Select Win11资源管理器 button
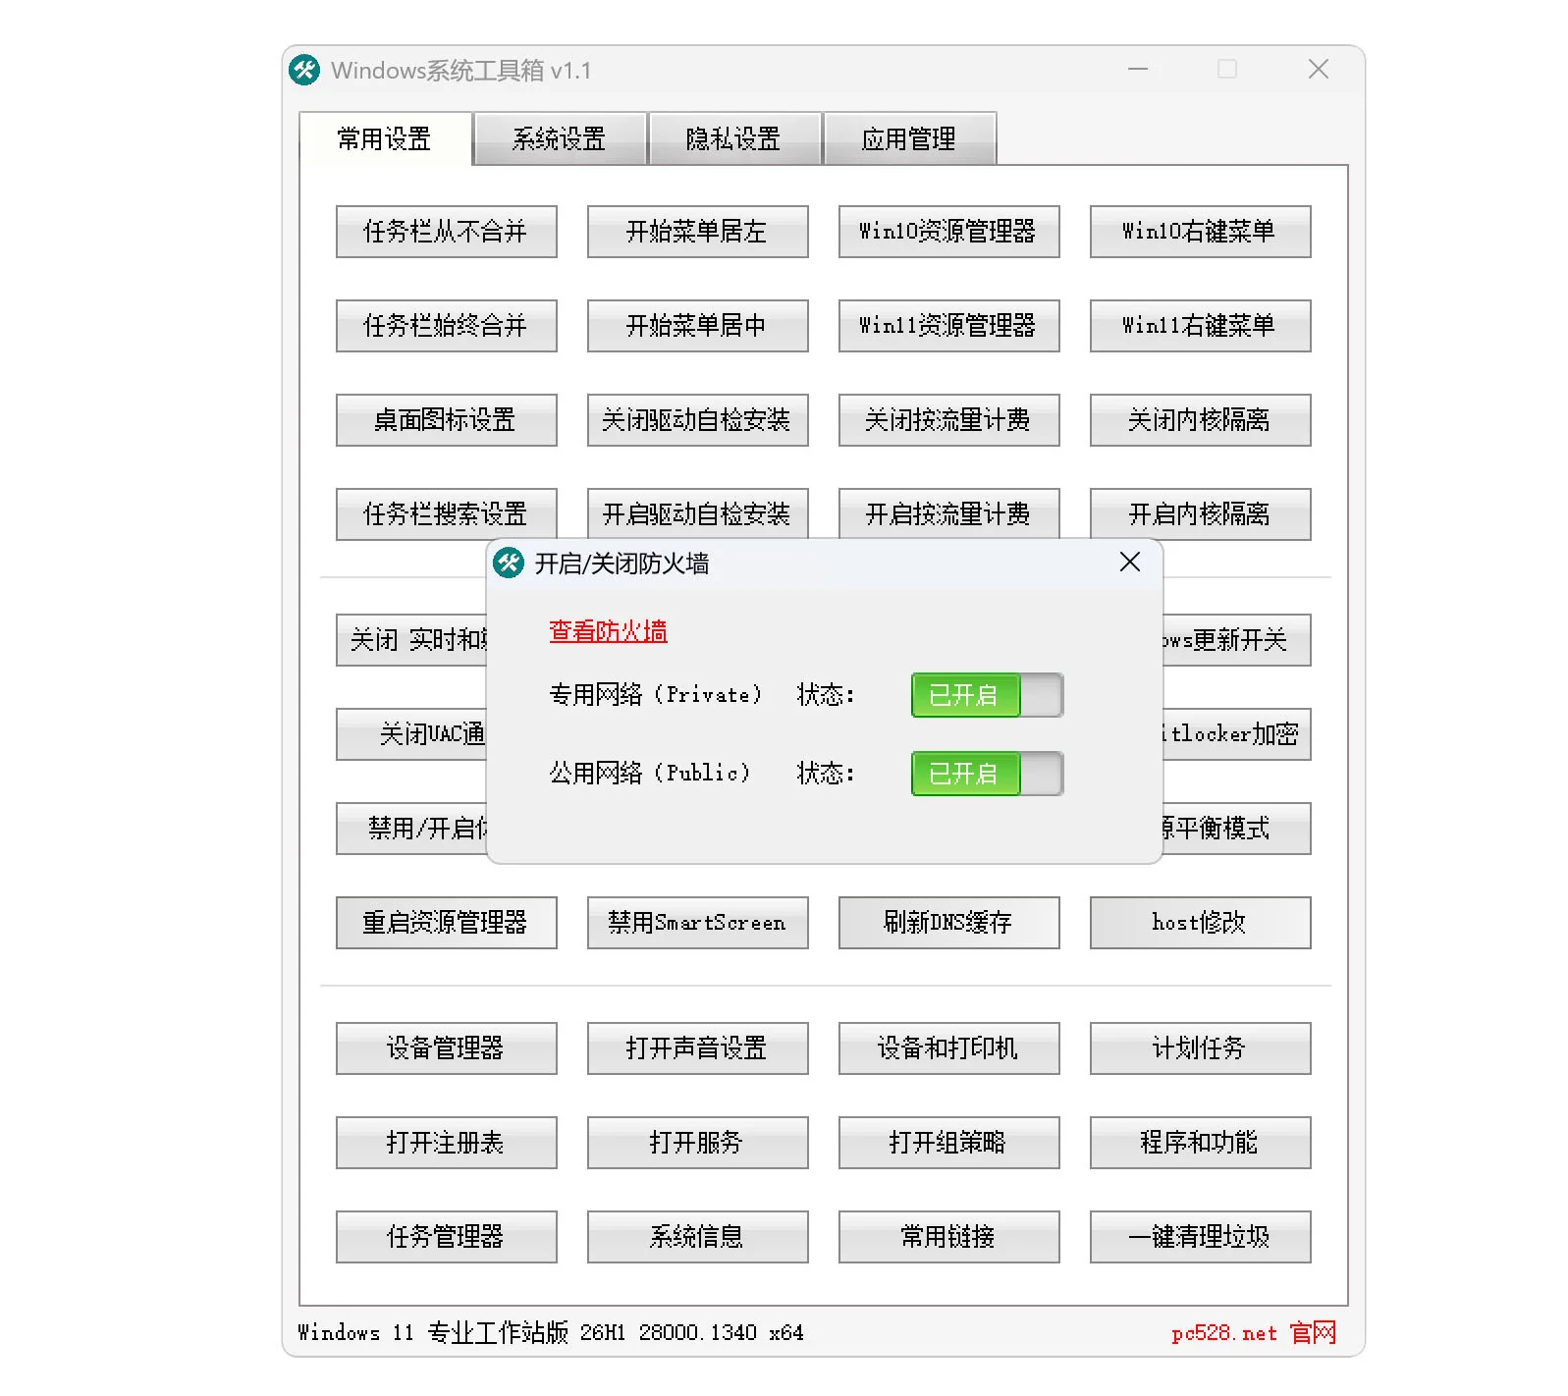The width and height of the screenshot is (1568, 1396). pyautogui.click(x=949, y=326)
